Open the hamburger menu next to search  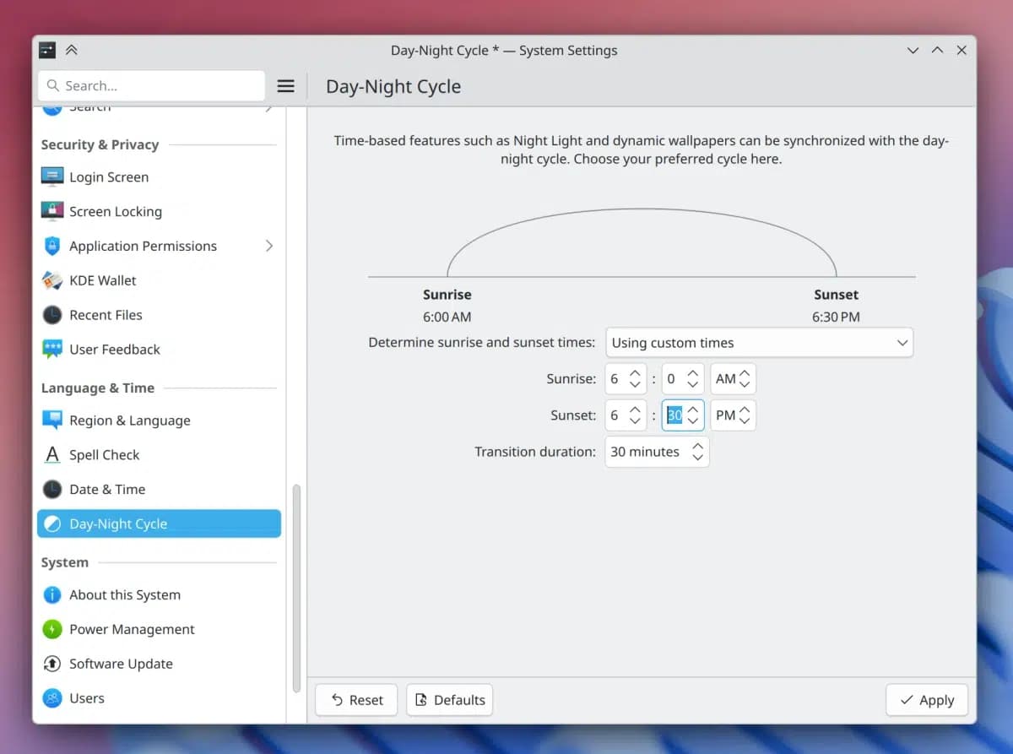tap(286, 86)
